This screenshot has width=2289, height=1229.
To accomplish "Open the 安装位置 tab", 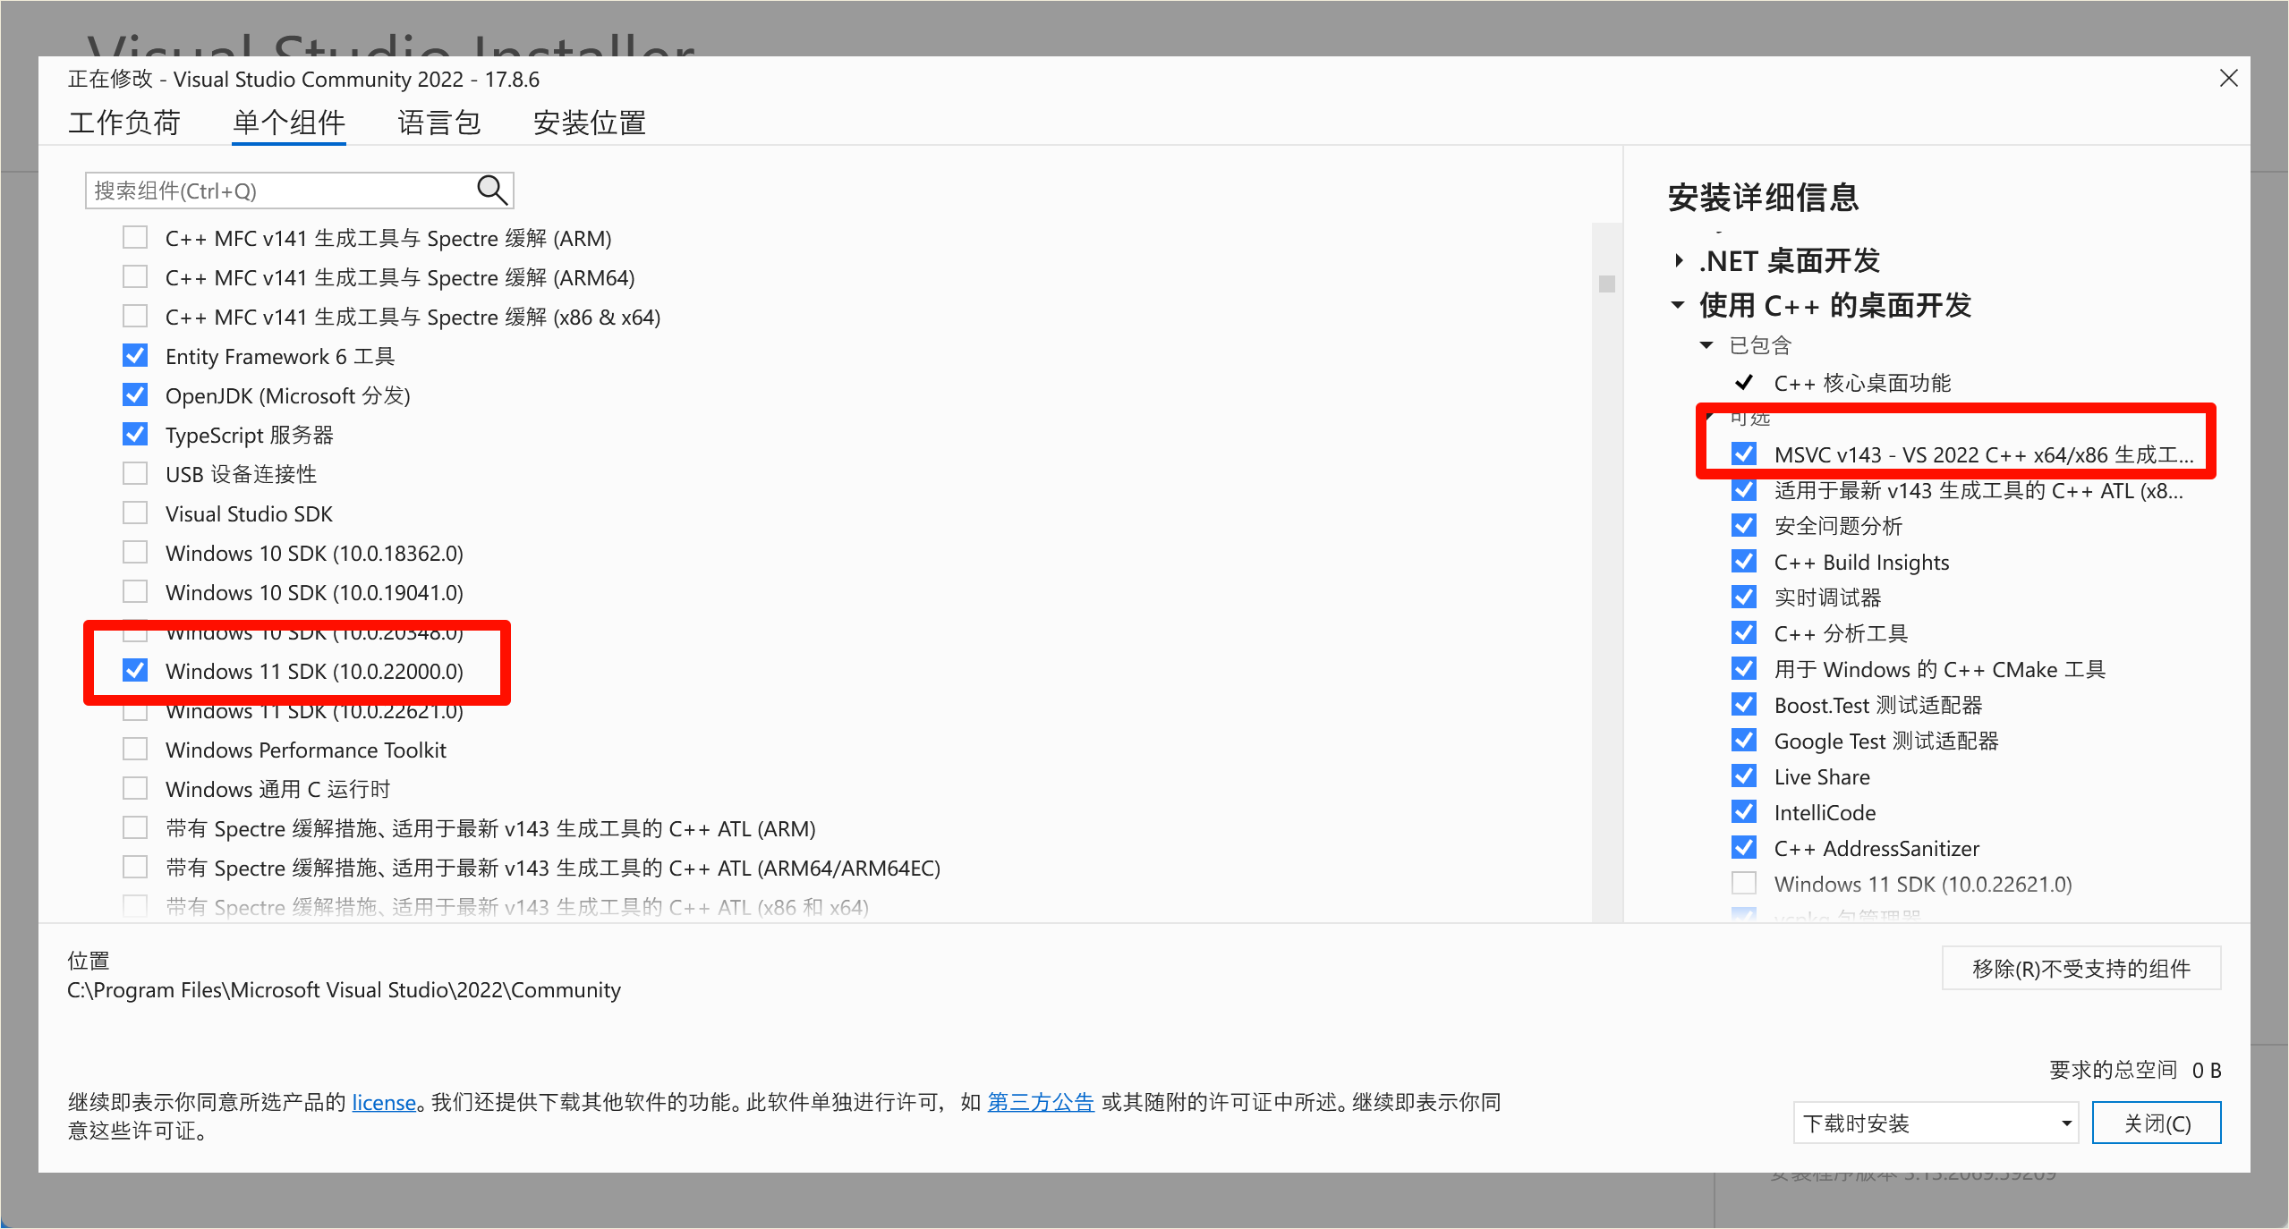I will click(x=589, y=123).
